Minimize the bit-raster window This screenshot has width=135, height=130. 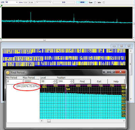pos(114,46)
